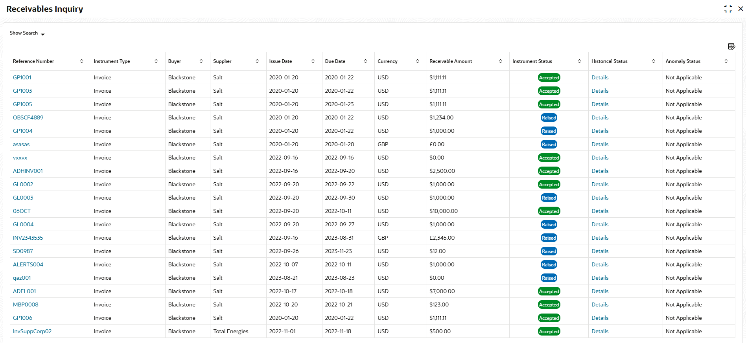View historical Details for ALERTS004
Image resolution: width=746 pixels, height=343 pixels.
coord(600,264)
